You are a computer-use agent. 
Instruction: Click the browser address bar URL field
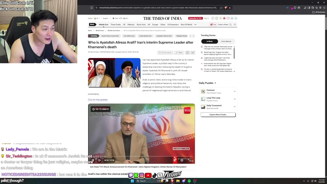(158, 8)
